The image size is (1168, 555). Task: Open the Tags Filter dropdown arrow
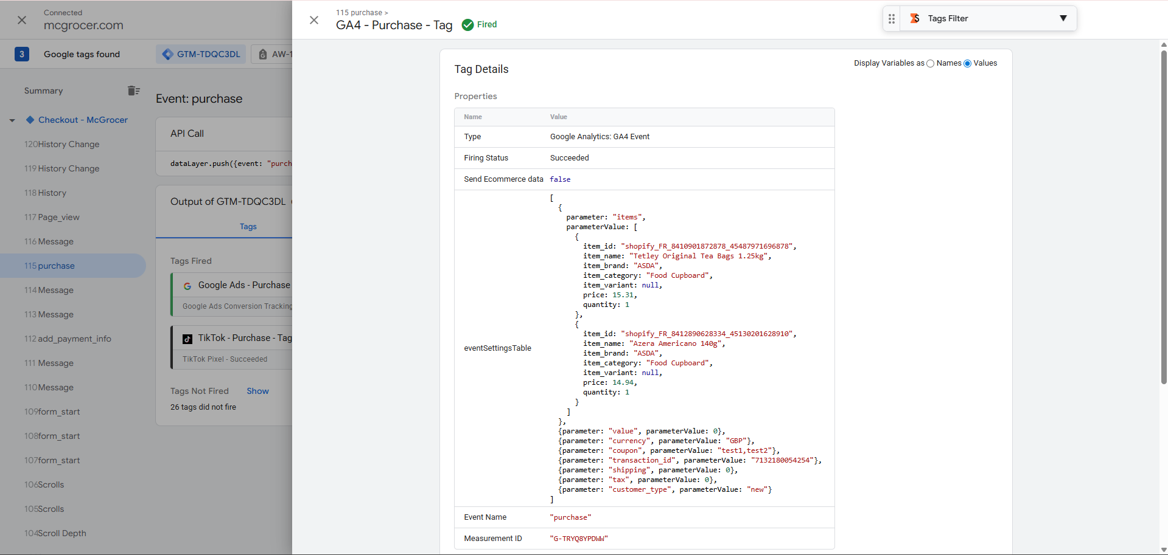click(1063, 18)
